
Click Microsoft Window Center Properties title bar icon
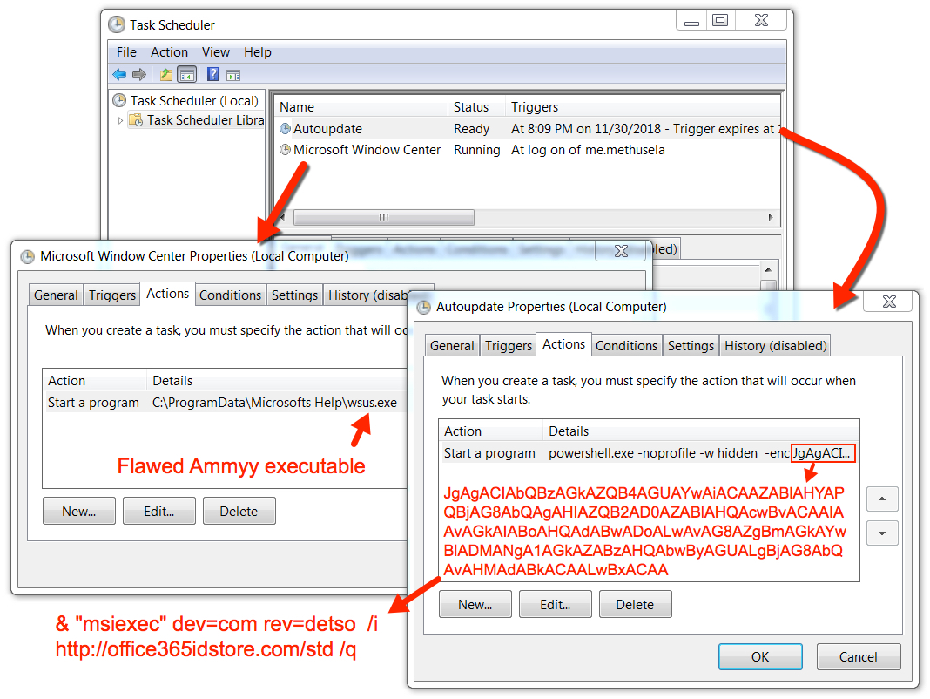click(x=27, y=256)
